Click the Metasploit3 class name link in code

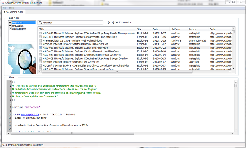(30, 114)
